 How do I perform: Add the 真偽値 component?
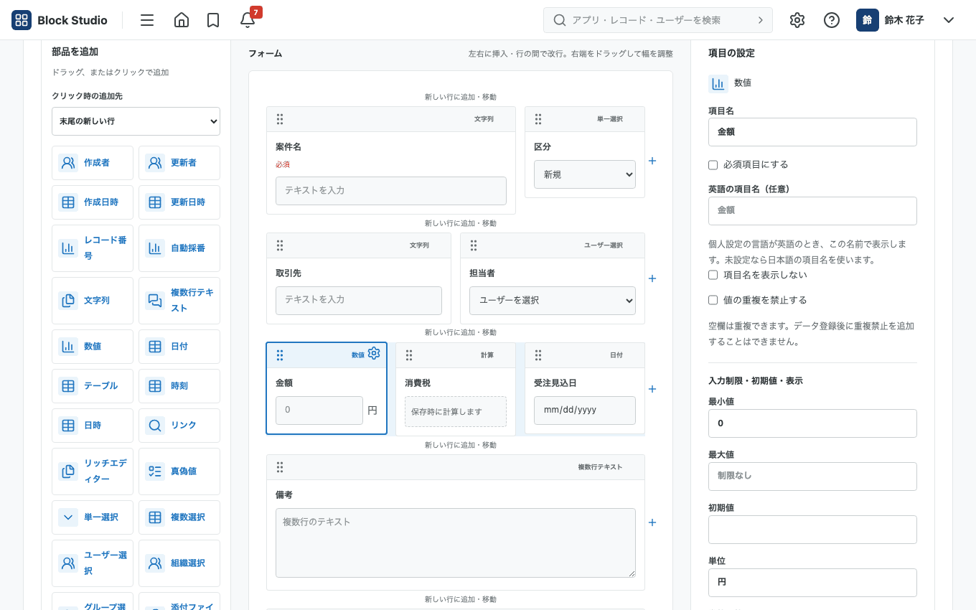tap(179, 471)
